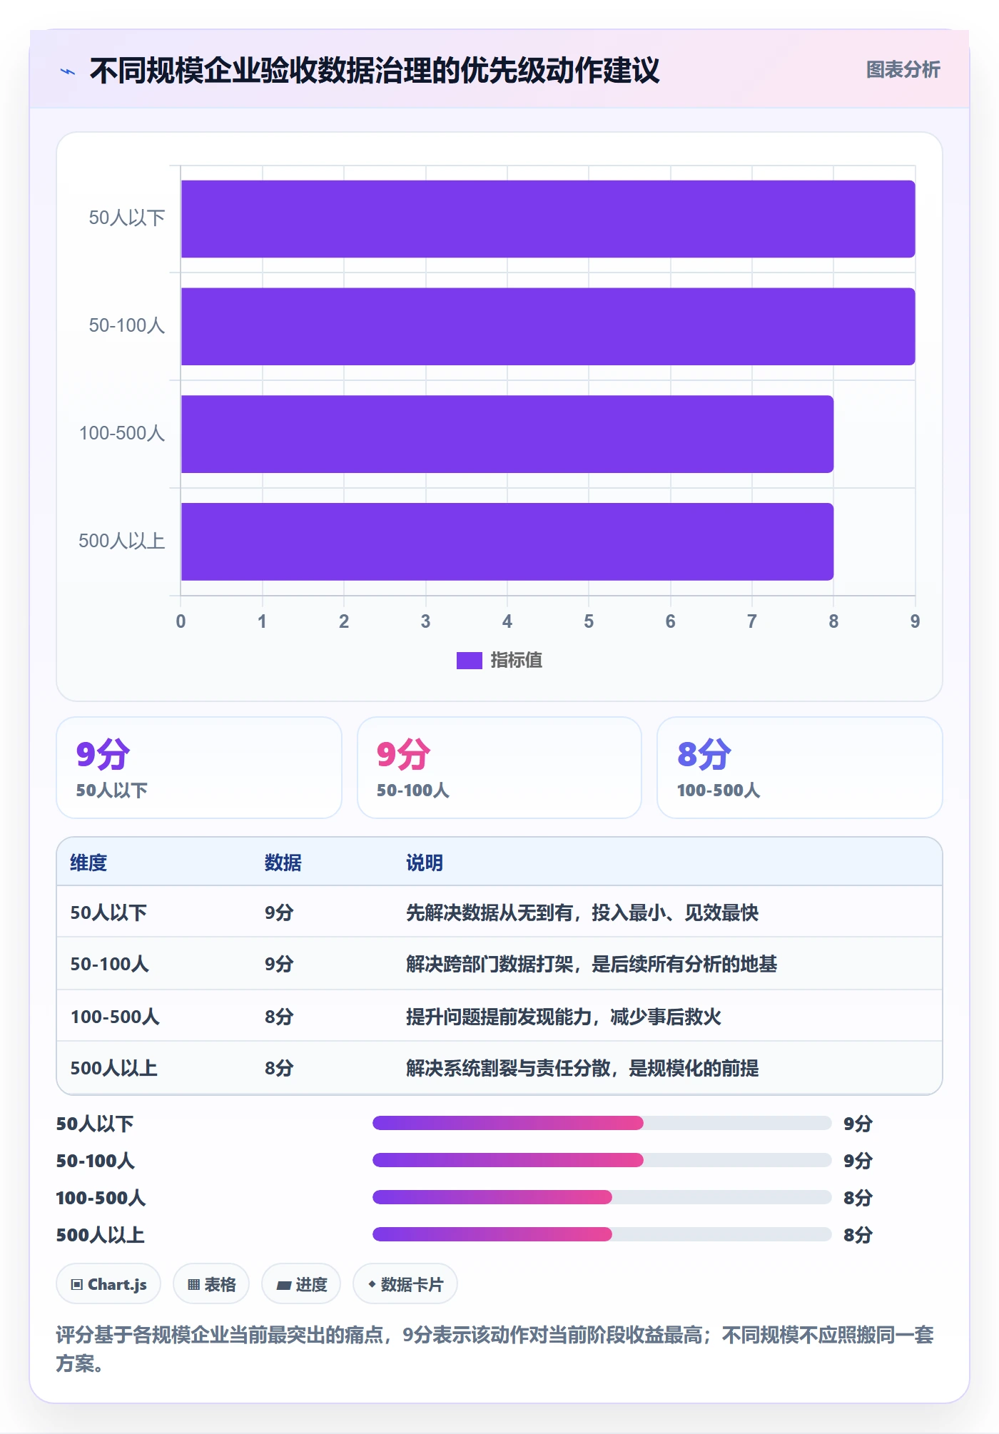Click the 100-500人 bar in chart
Viewport: 999px width, 1434px height.
point(507,434)
